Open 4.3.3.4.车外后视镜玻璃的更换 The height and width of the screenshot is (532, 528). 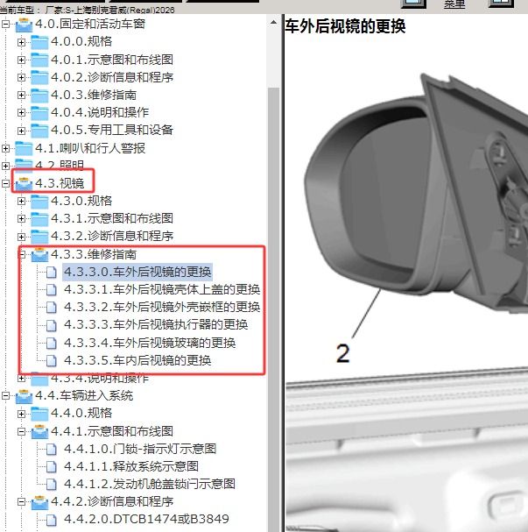(150, 343)
